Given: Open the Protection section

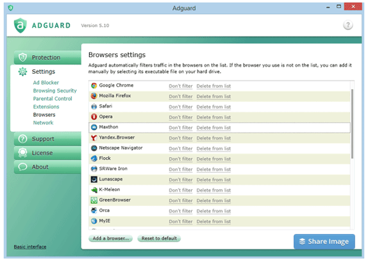Looking at the screenshot, I should [47, 58].
